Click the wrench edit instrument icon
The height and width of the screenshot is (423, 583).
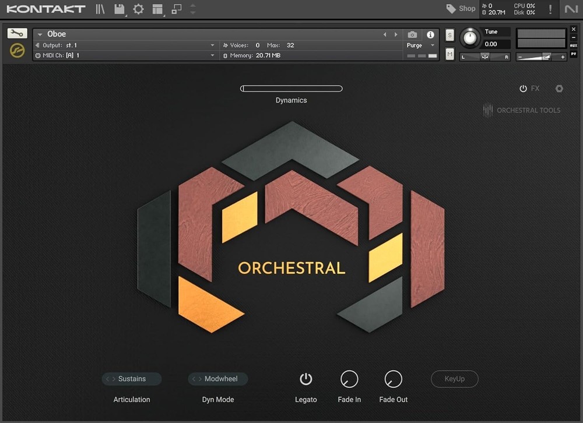(x=17, y=34)
